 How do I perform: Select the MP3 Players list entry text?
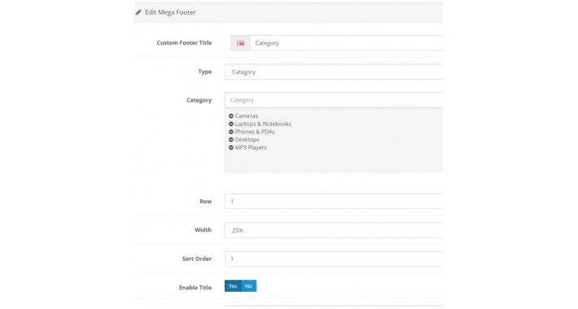pyautogui.click(x=251, y=148)
